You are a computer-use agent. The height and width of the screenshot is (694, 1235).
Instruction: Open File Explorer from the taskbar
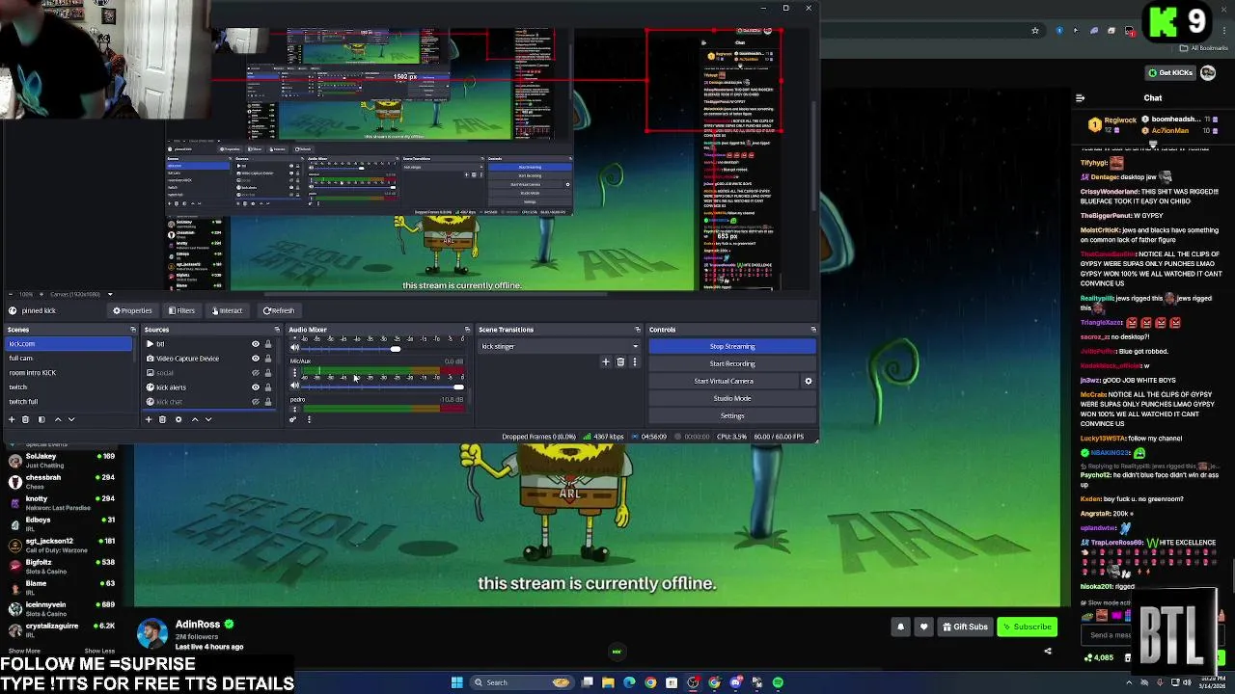(608, 682)
